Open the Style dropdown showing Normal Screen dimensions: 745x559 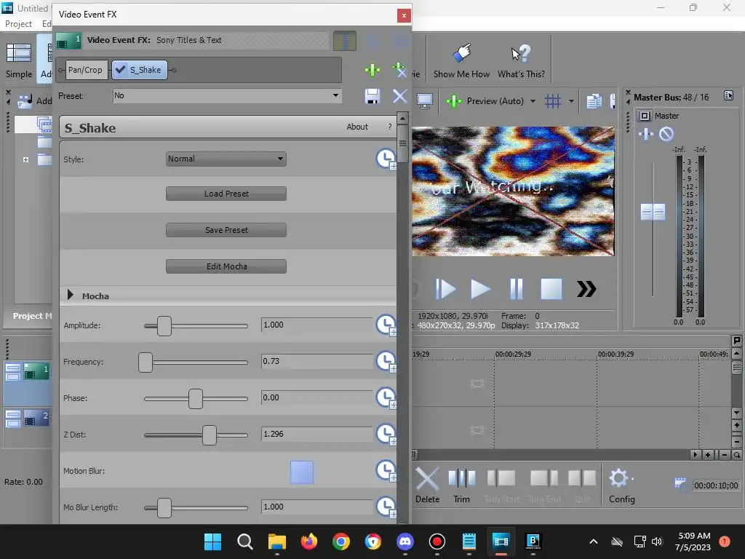[x=226, y=159]
